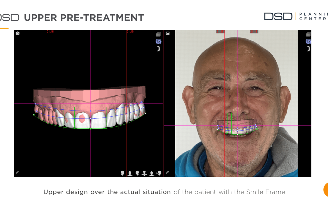
Task: Select upper blue curve right endpoint on model
Action: 142,102
